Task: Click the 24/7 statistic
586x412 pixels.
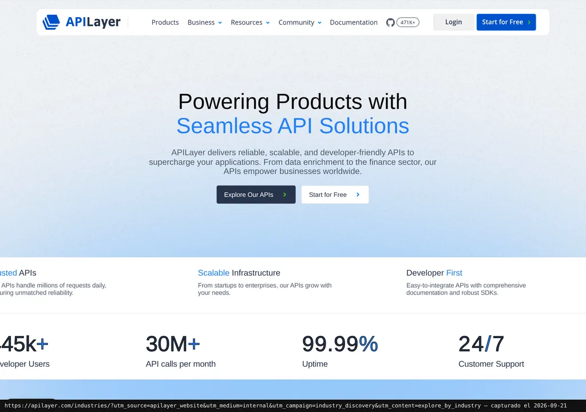Action: tap(481, 344)
